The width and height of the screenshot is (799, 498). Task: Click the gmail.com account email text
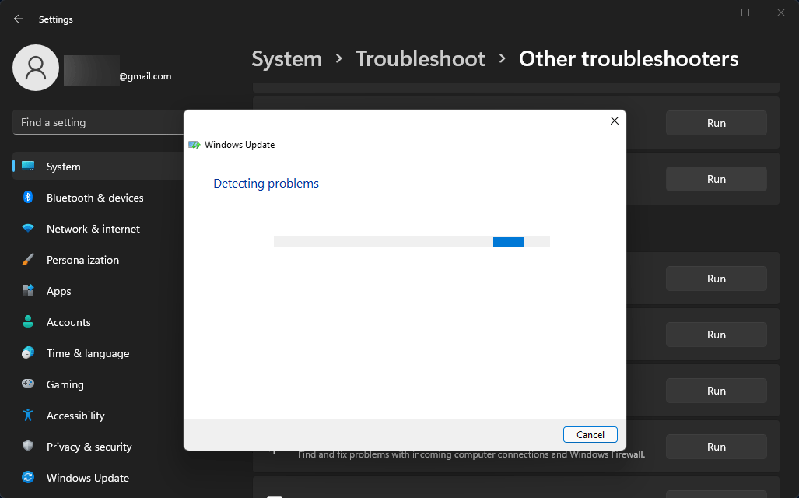click(145, 76)
